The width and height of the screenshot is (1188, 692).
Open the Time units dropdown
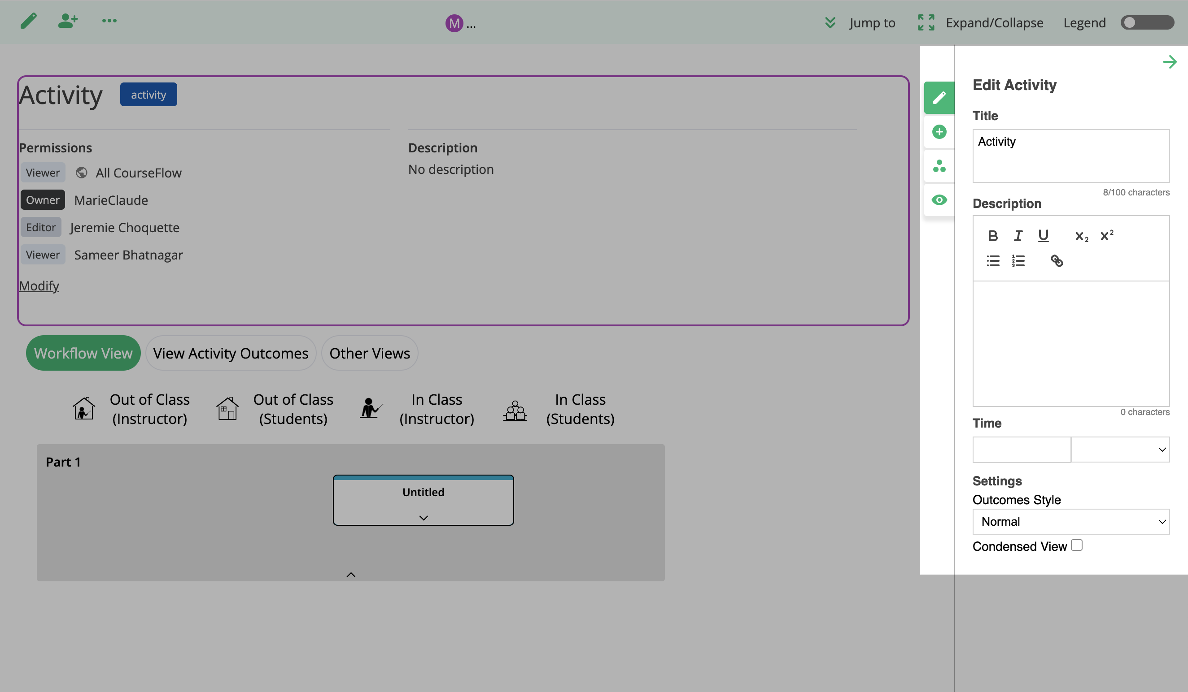click(x=1120, y=450)
